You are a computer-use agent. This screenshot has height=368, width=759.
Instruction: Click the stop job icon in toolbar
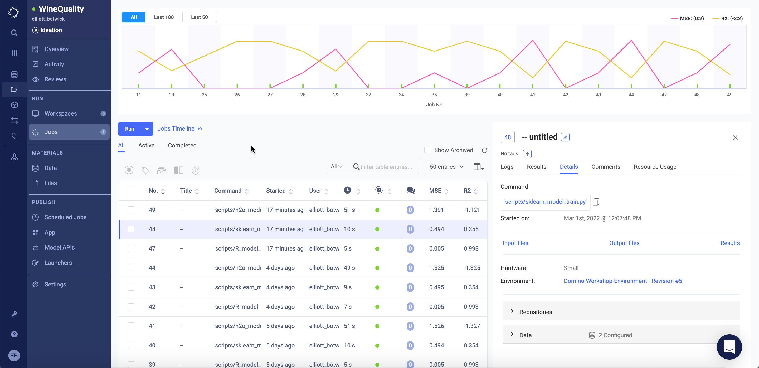pos(129,170)
